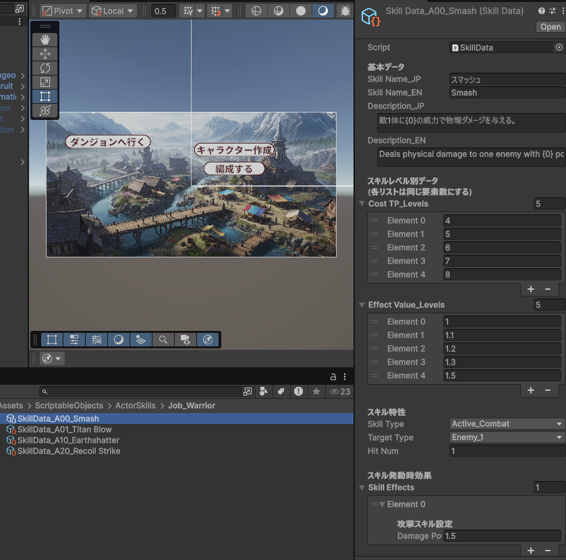Open the Skill Type dropdown
This screenshot has height=560, width=566.
(507, 424)
